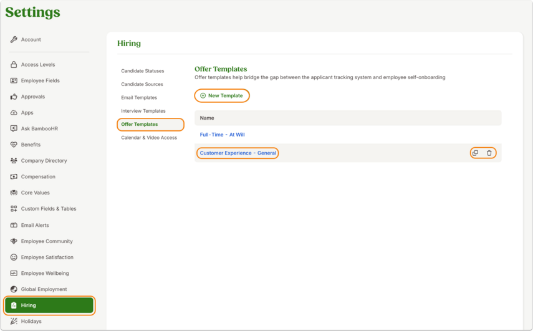
Task: Create a New Template
Action: tap(222, 96)
